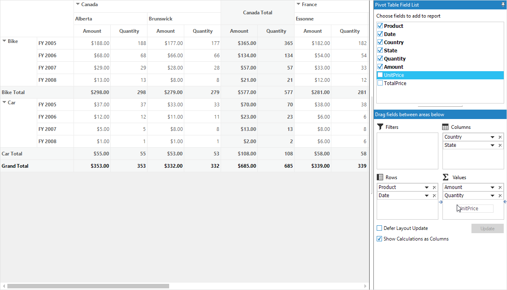Uncheck the Amount field checkbox
This screenshot has width=507, height=290.
click(x=380, y=67)
